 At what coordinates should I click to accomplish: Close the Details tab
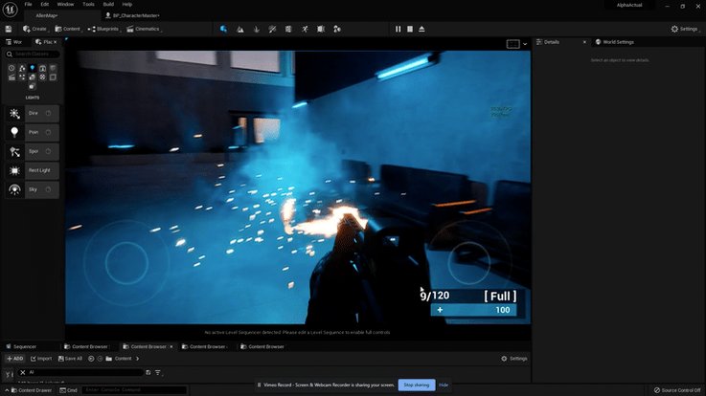[x=584, y=42]
